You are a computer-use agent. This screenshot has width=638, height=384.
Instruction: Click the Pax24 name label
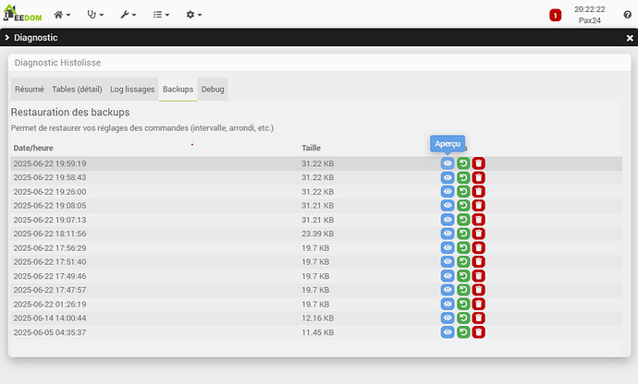click(x=590, y=20)
